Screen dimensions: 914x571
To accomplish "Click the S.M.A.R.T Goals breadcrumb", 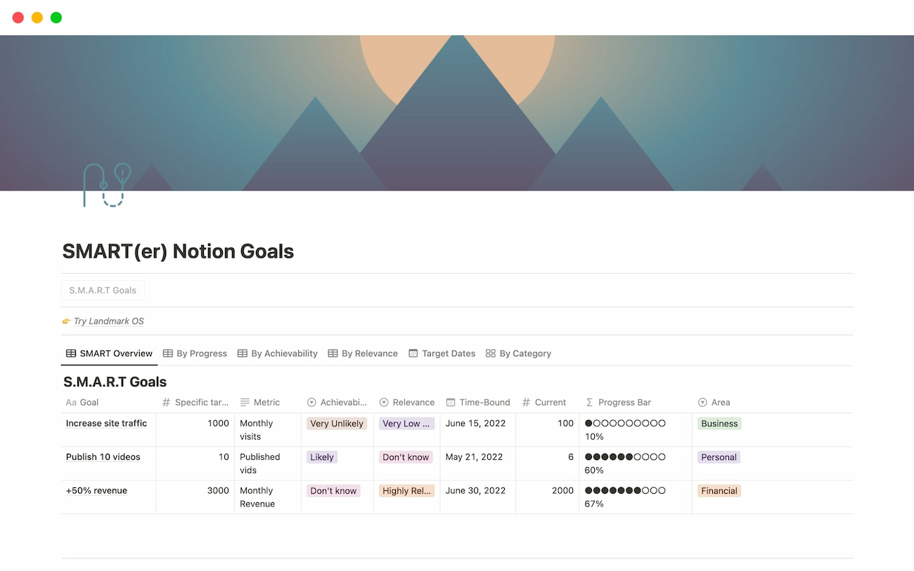I will pyautogui.click(x=102, y=289).
